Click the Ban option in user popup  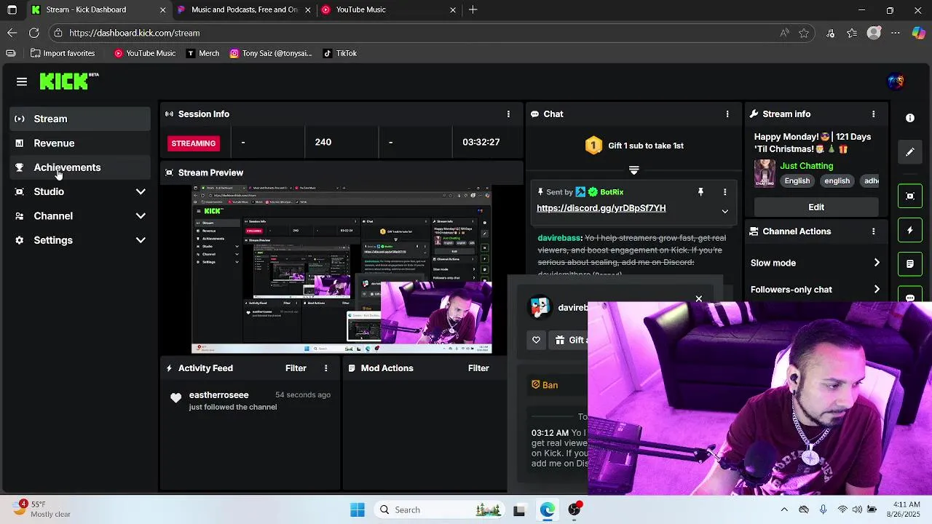pos(545,385)
